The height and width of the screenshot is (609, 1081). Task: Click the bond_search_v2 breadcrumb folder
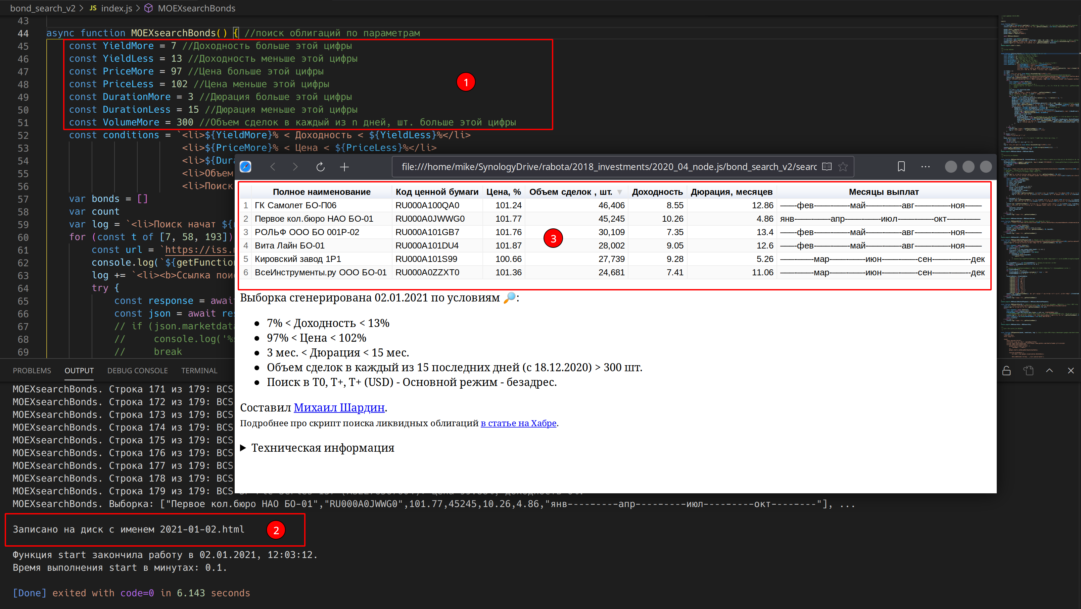(43, 8)
